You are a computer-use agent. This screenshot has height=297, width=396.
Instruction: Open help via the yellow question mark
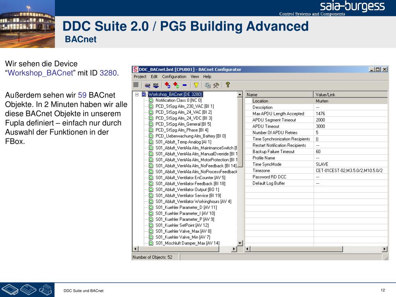pos(227,85)
